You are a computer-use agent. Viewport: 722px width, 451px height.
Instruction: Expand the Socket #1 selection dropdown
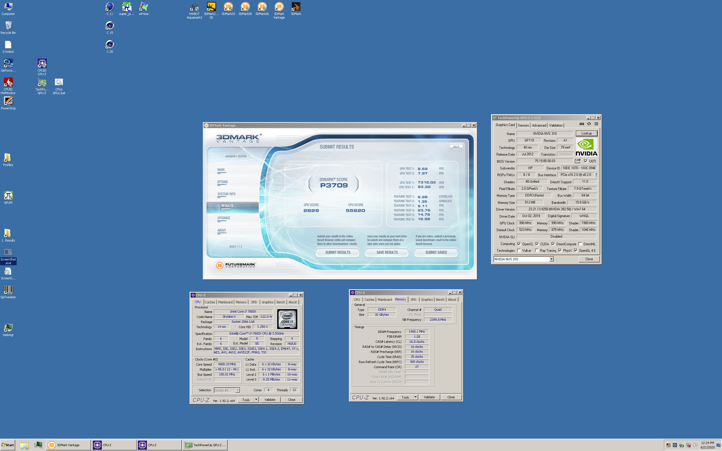pyautogui.click(x=237, y=390)
